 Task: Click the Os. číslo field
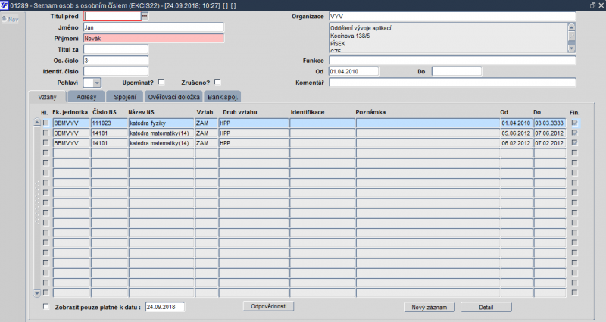tap(116, 61)
